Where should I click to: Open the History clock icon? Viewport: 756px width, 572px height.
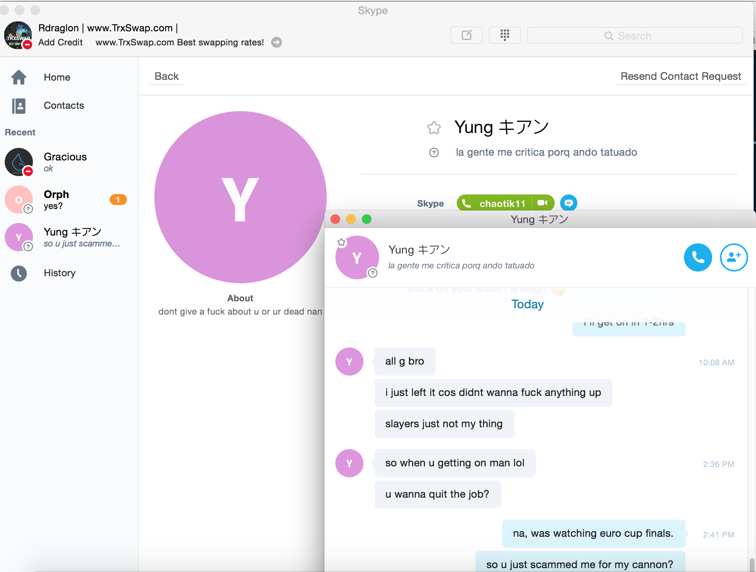19,273
